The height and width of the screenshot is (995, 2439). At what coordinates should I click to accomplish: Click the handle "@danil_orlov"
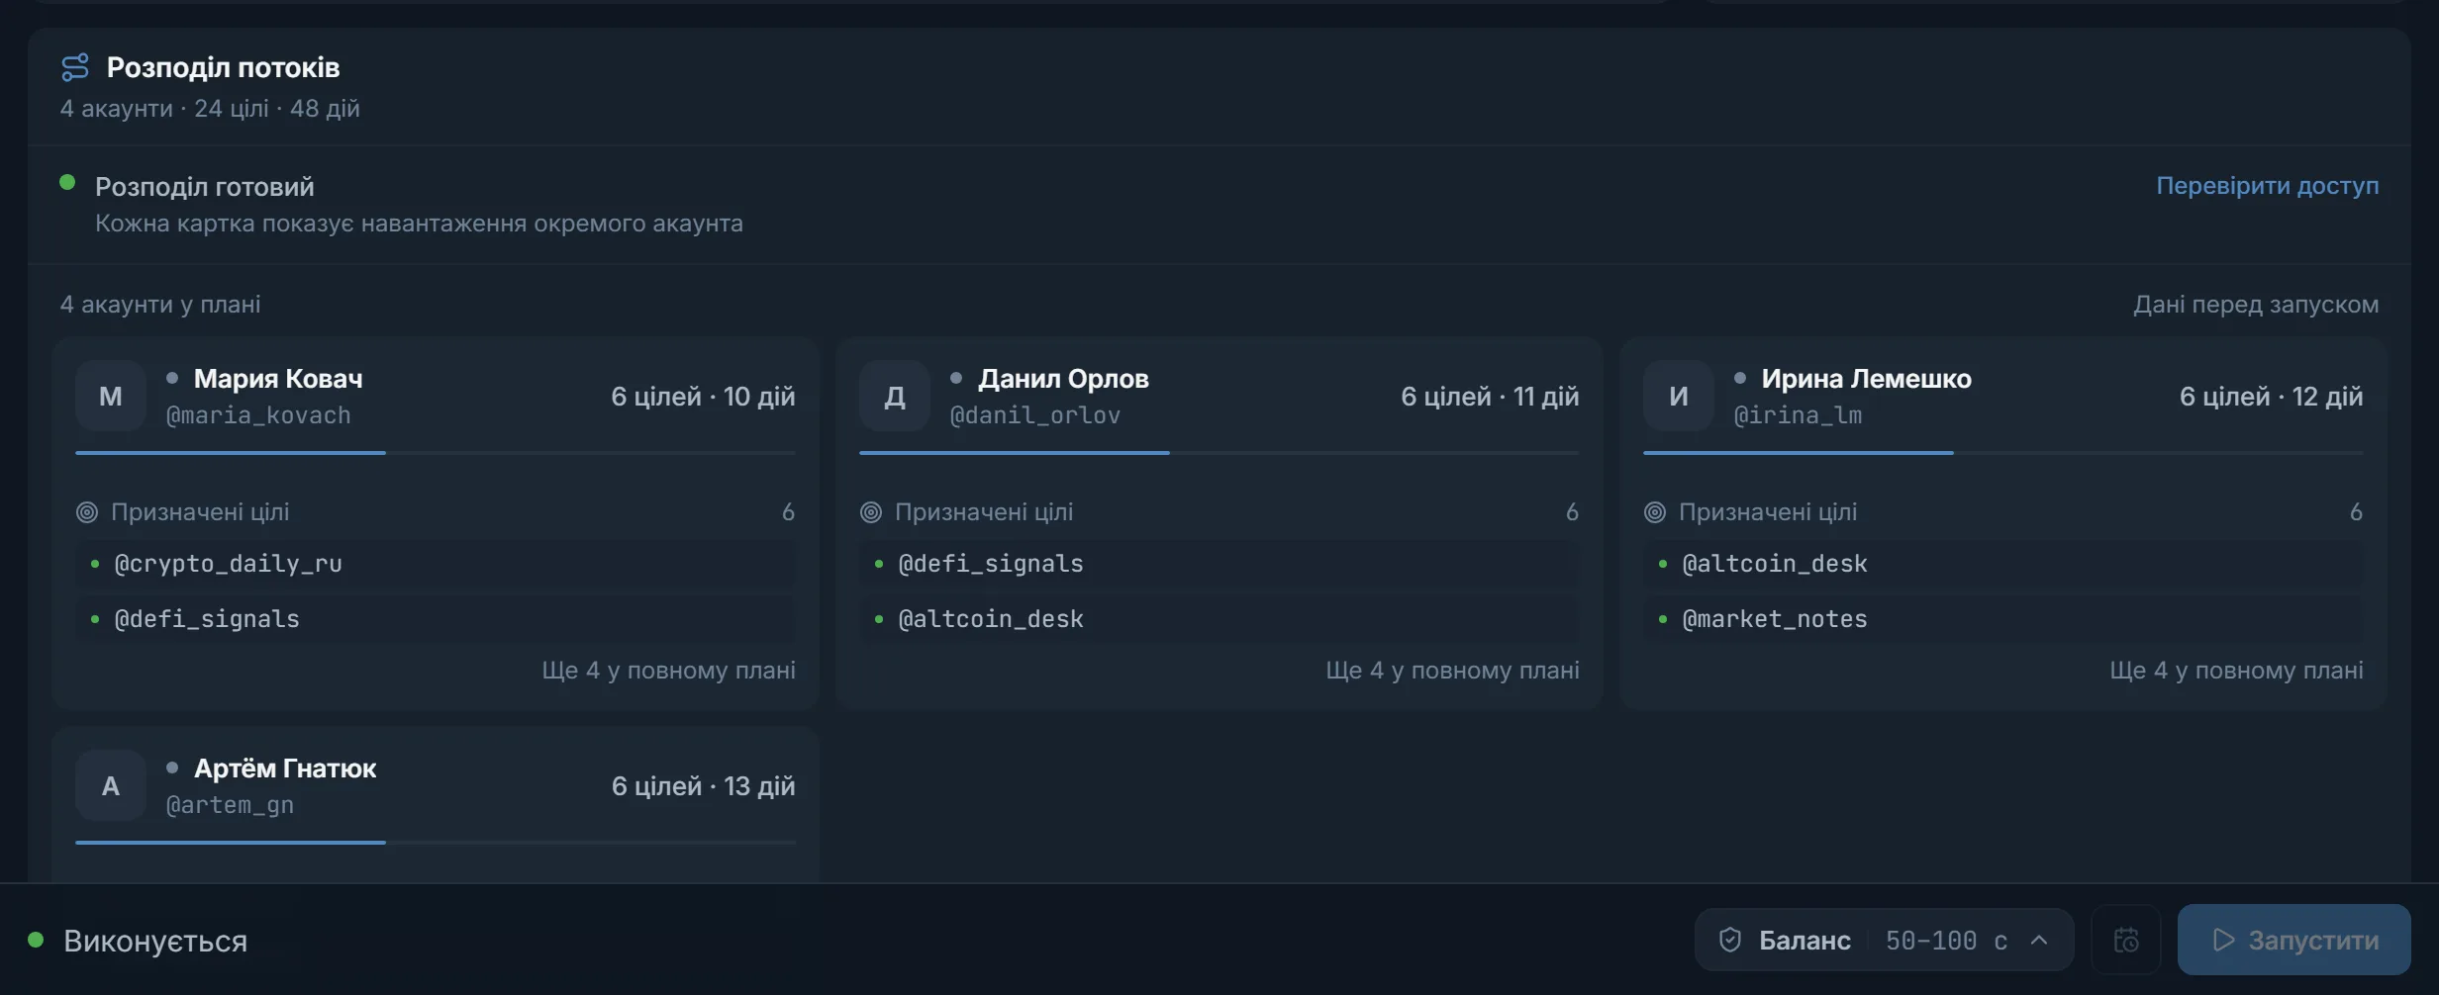click(1035, 415)
